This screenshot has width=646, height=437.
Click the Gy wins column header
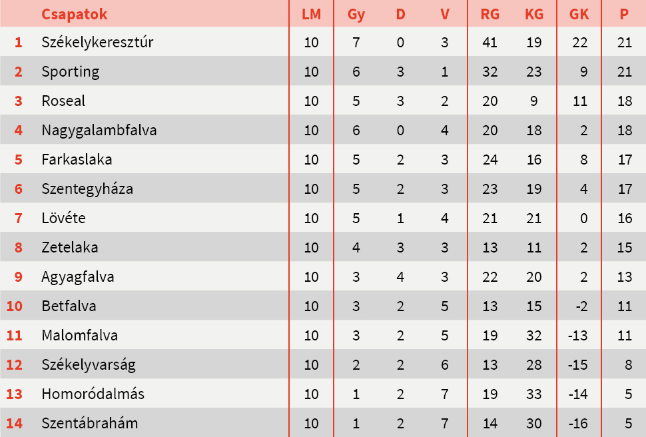[x=356, y=14]
